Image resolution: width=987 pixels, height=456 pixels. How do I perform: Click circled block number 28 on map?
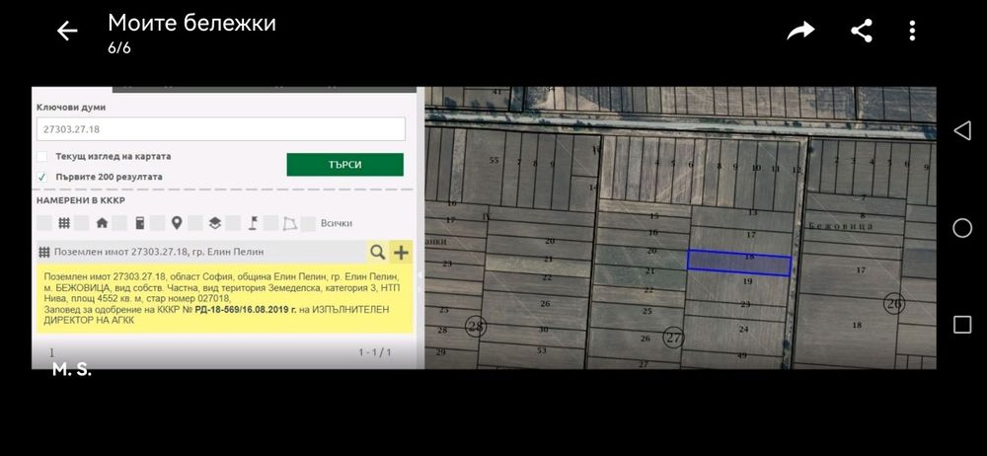click(x=476, y=327)
